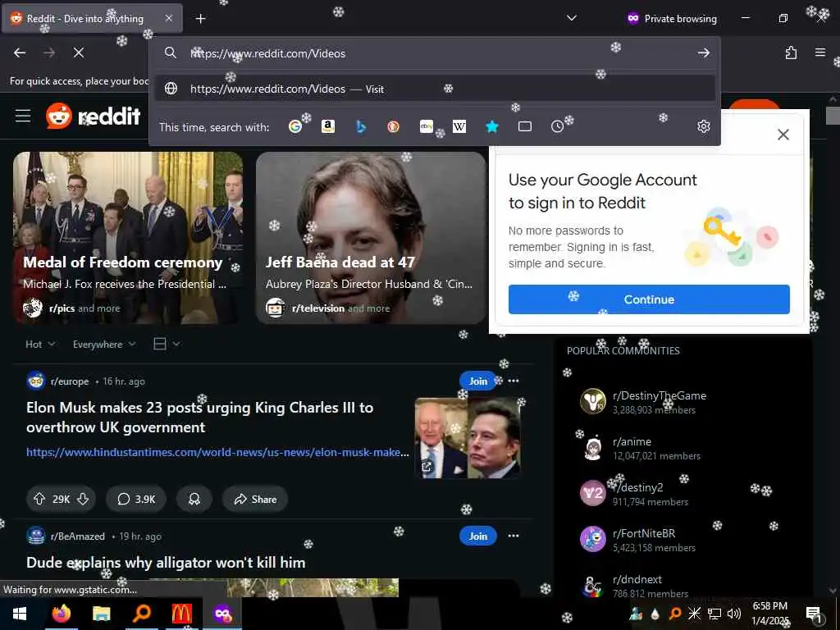
Task: Share the Elon Musk post
Action: pos(255,500)
